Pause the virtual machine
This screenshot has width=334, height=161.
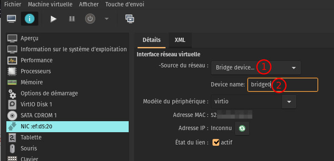(72, 19)
